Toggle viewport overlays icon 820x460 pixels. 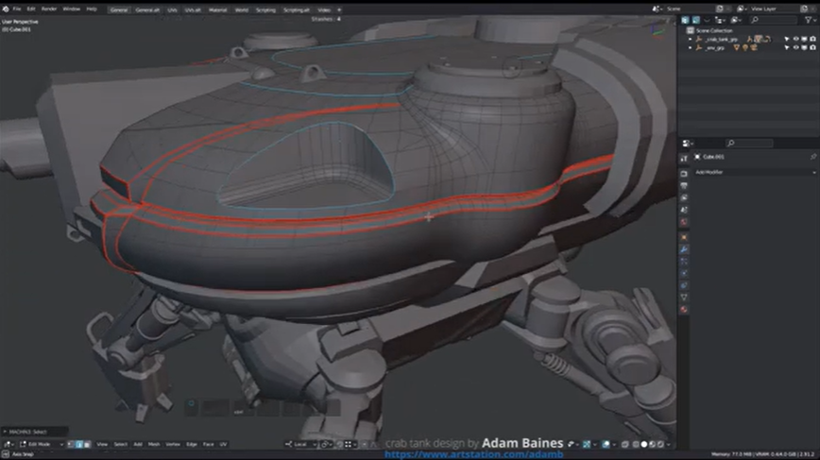(x=606, y=444)
